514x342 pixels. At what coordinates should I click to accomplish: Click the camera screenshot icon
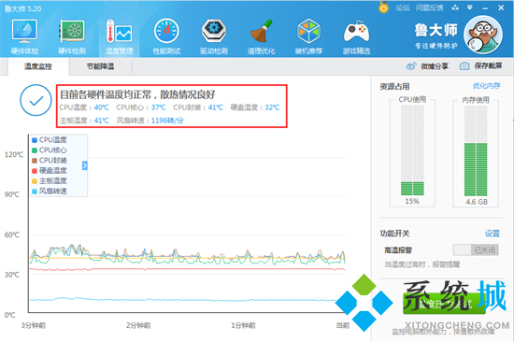tap(464, 66)
